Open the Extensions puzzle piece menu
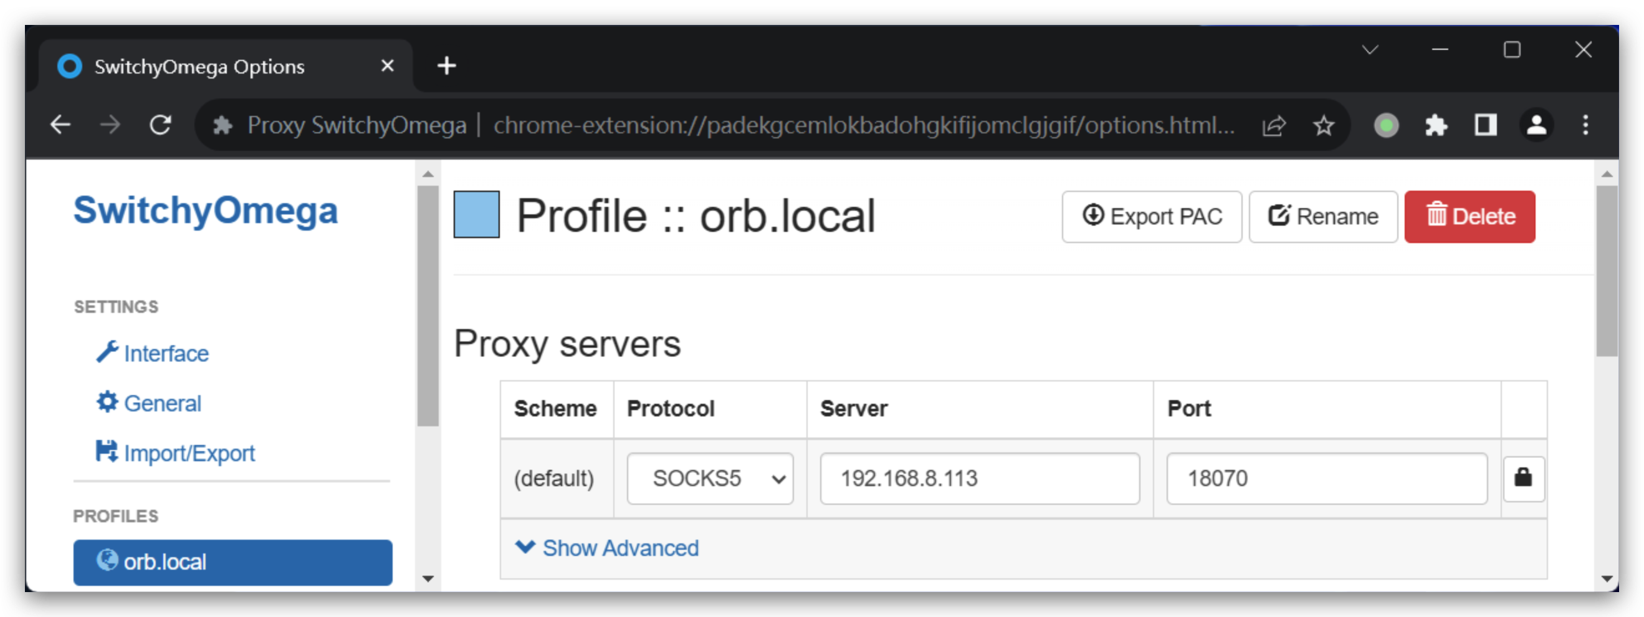 1436,126
